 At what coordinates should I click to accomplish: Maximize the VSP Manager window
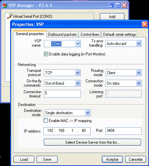[118, 5]
